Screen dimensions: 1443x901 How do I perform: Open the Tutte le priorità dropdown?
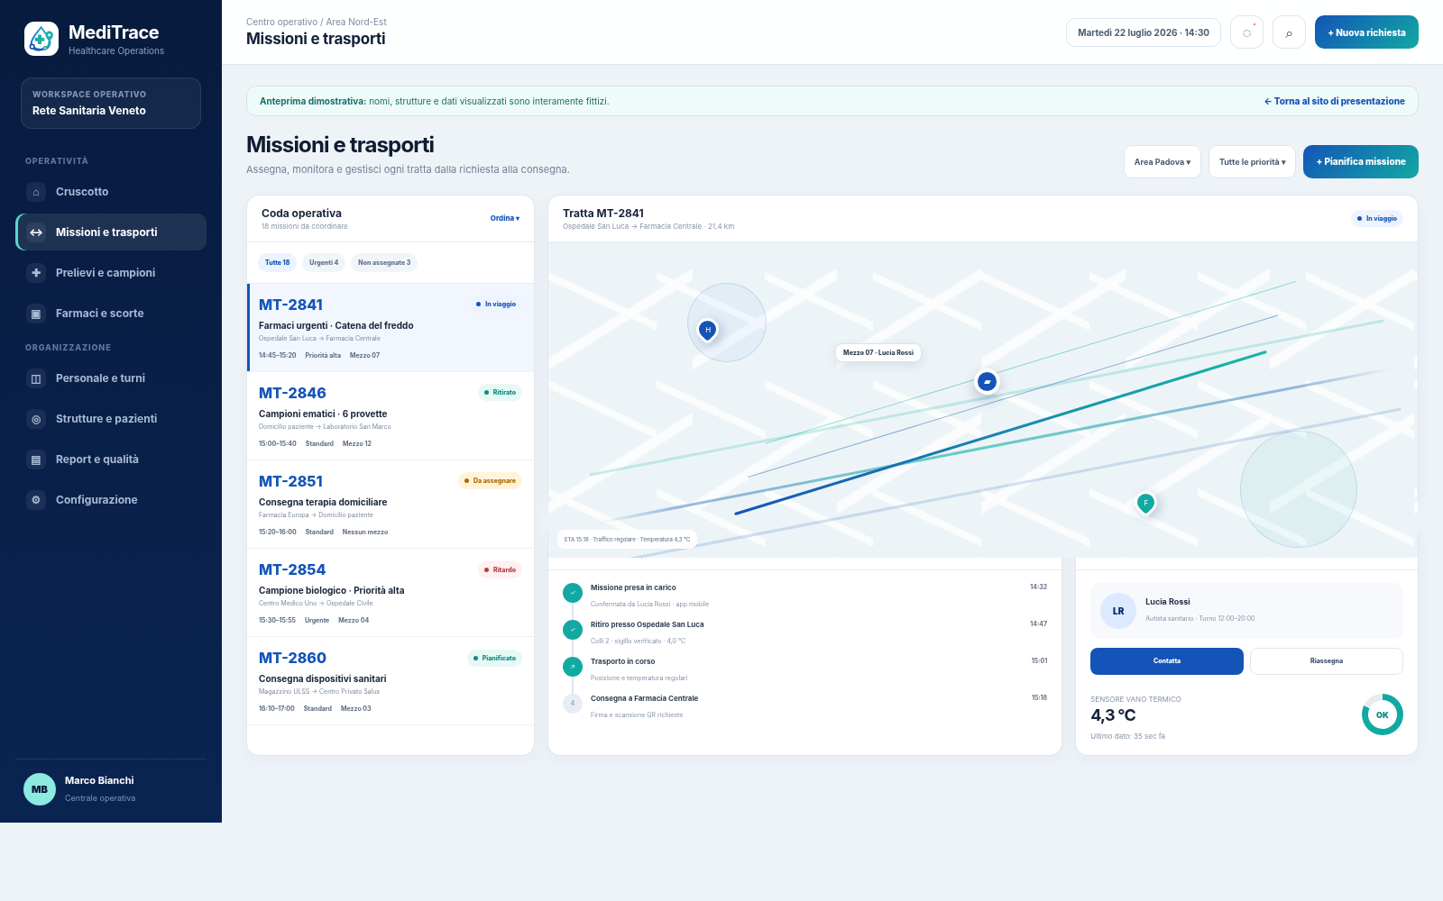1252,162
